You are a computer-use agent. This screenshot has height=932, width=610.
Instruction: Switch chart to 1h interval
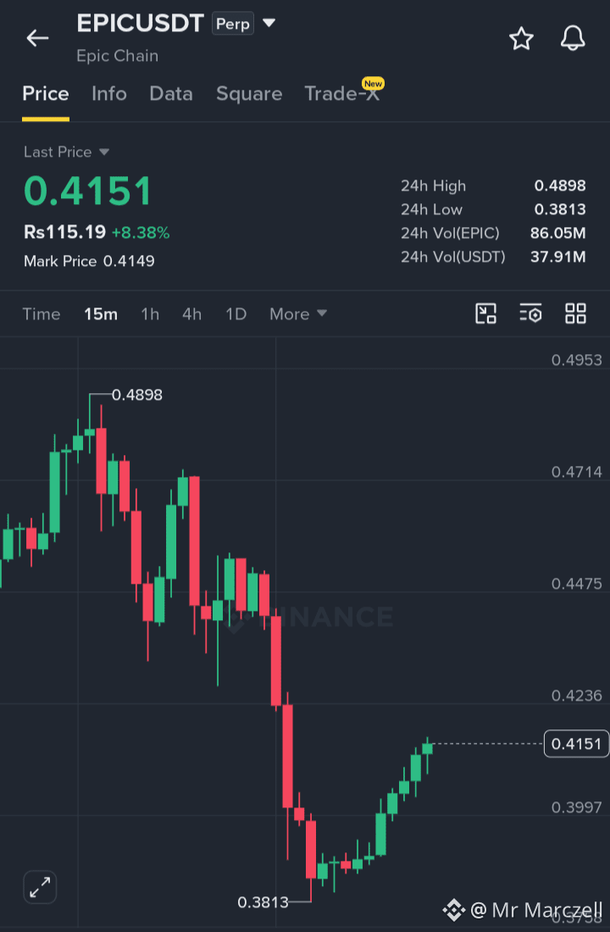coord(150,313)
